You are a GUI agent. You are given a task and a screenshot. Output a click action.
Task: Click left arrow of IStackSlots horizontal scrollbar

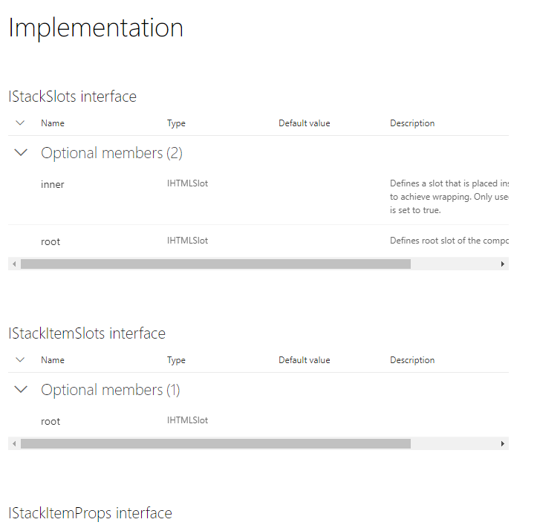tap(14, 264)
